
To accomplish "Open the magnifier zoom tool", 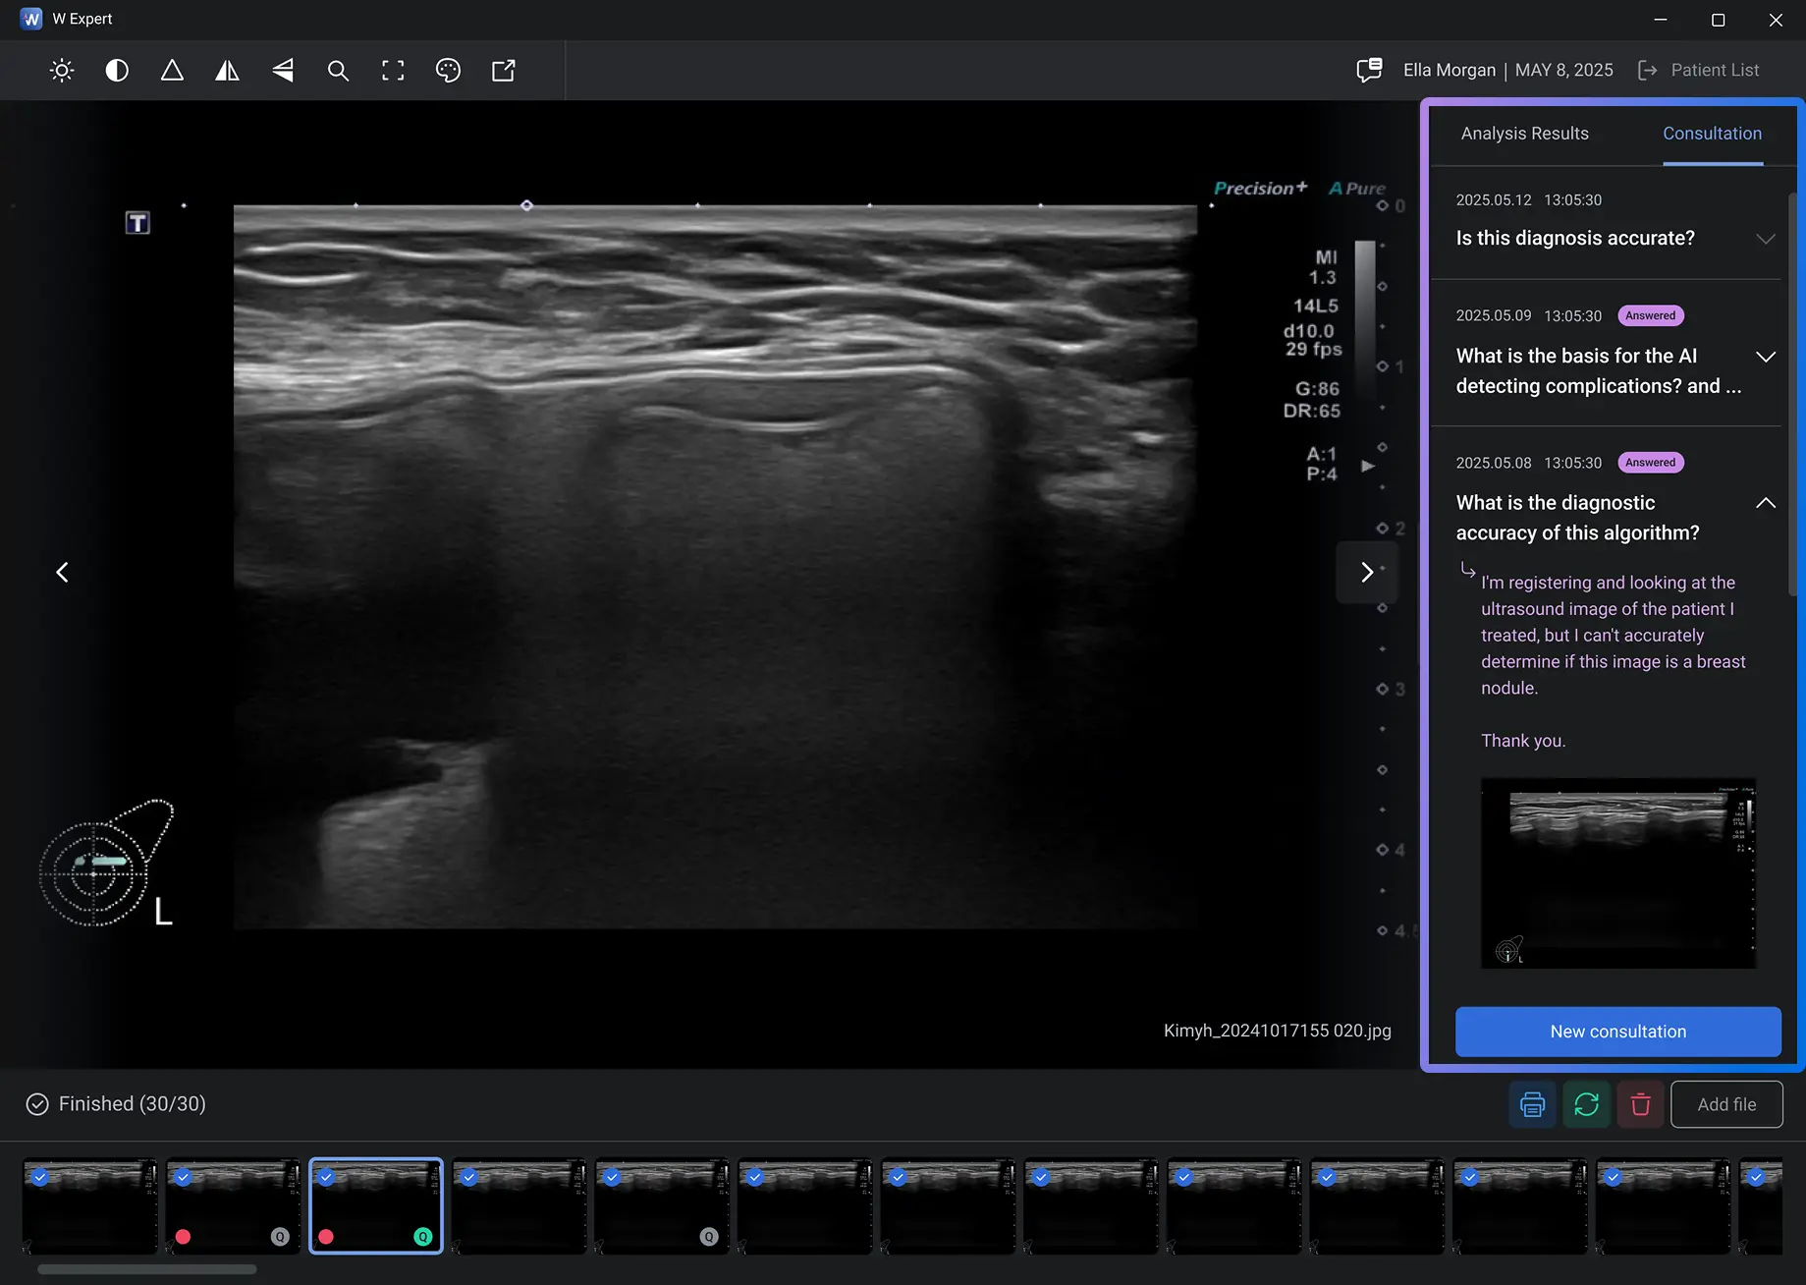I will (x=338, y=71).
